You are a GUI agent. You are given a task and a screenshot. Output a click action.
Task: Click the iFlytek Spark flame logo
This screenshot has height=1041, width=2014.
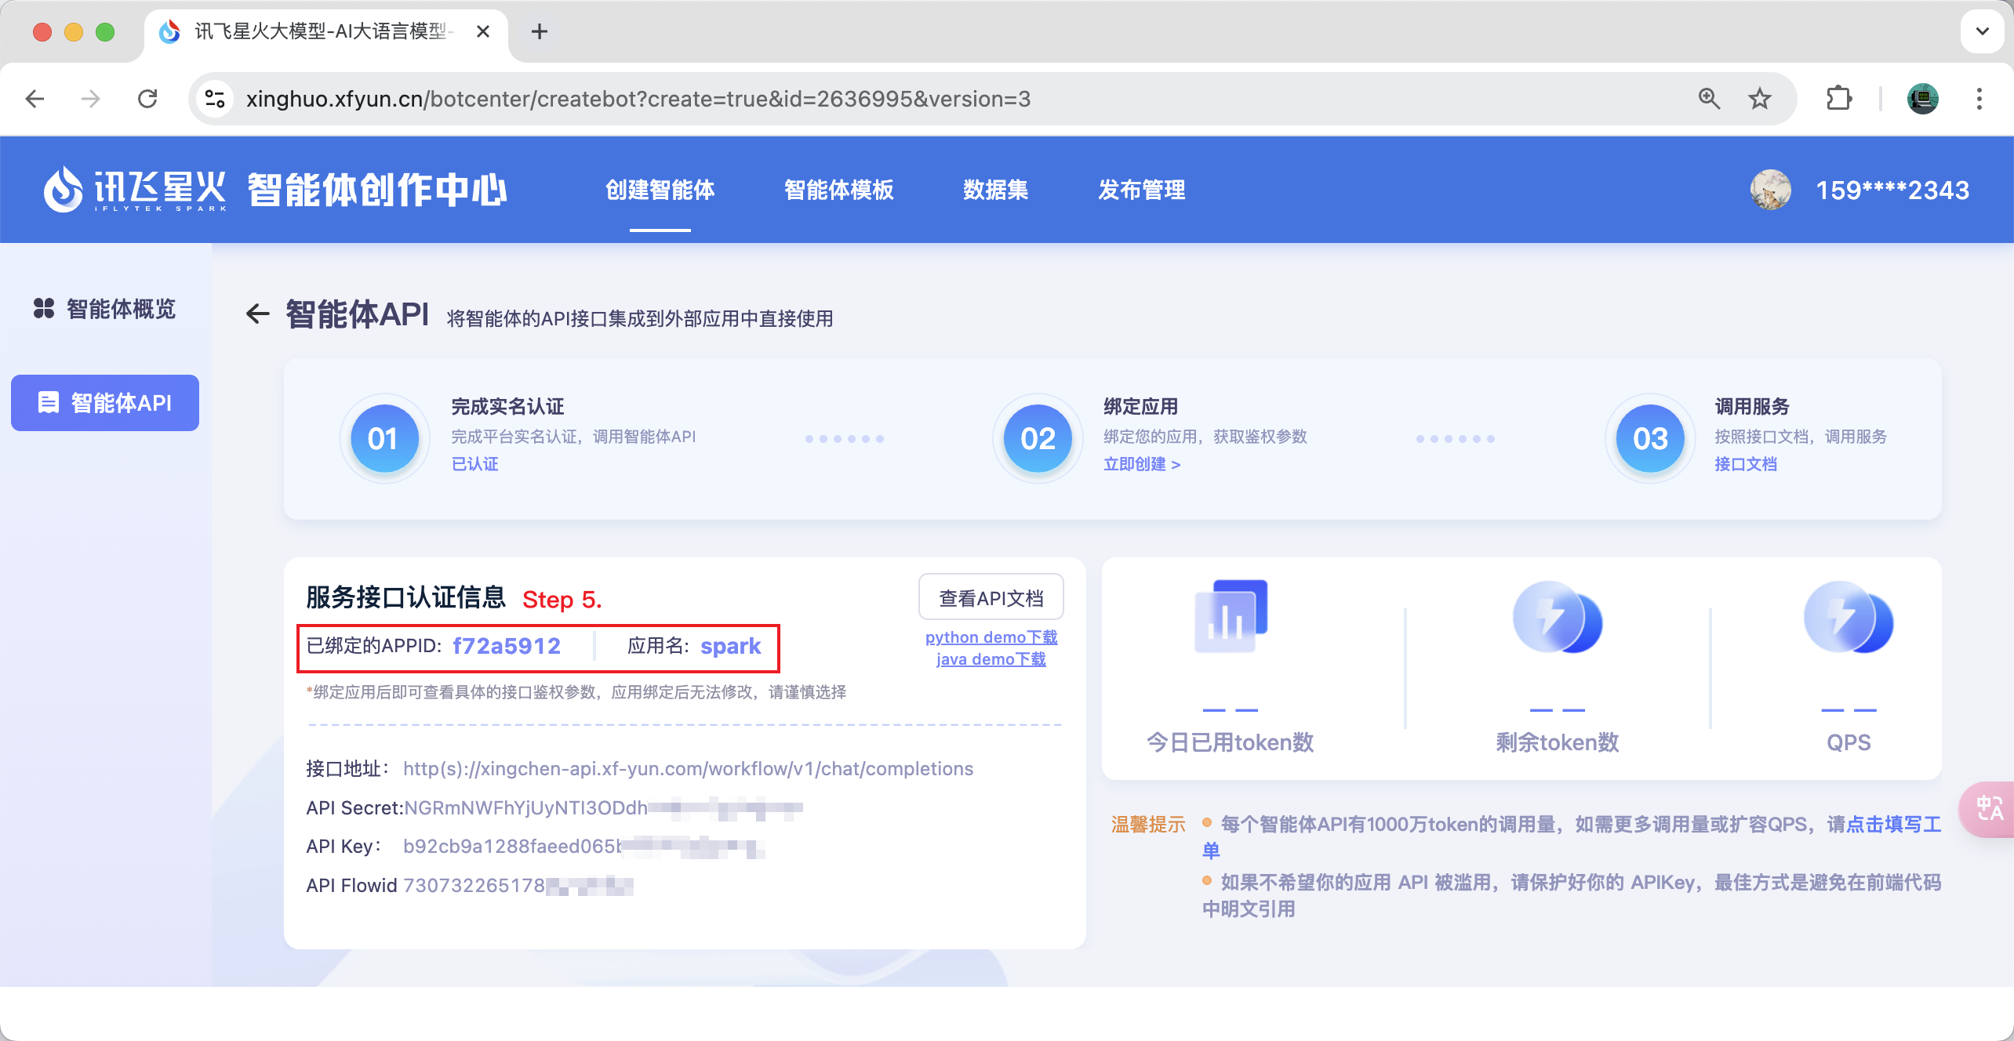63,190
